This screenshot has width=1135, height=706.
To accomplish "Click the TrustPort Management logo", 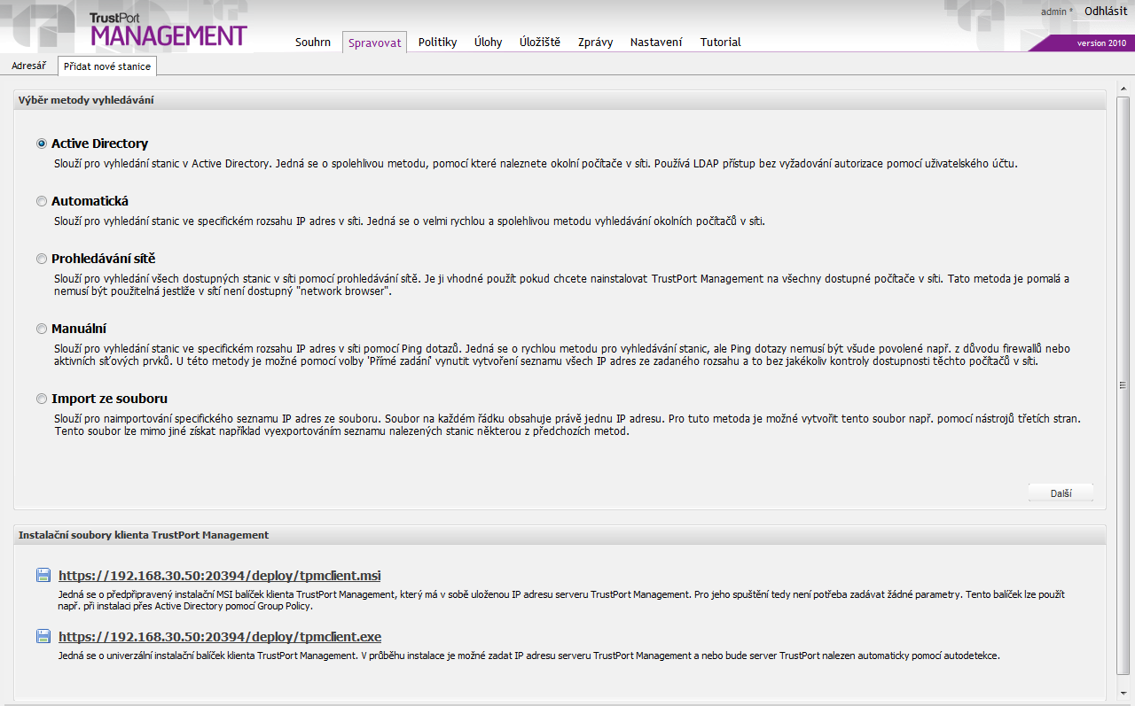I will (168, 30).
